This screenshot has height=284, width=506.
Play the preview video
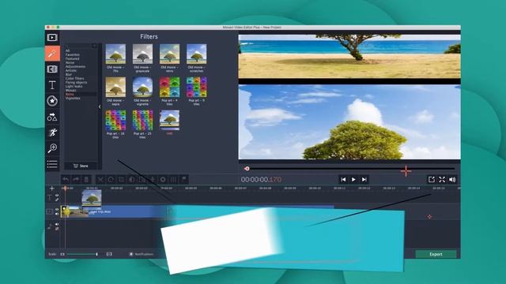pyautogui.click(x=353, y=179)
